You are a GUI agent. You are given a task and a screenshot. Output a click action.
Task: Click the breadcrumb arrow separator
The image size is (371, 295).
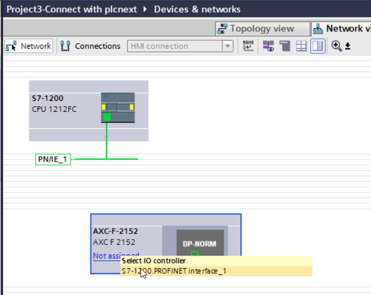click(145, 9)
